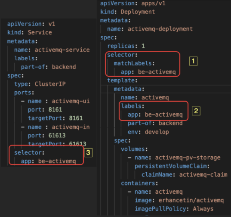Click 'spec:' directly above 'volumes:'
The width and height of the screenshot is (231, 217).
pyautogui.click(x=122, y=141)
